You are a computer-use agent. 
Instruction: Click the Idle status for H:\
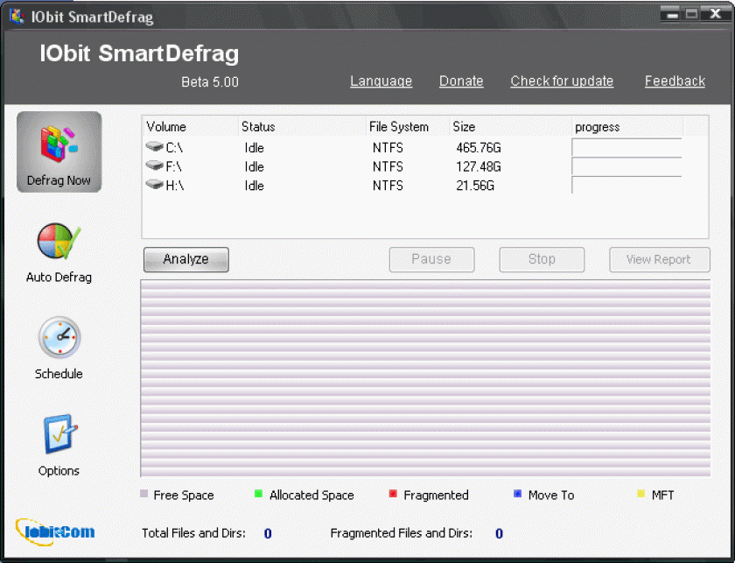tap(254, 186)
